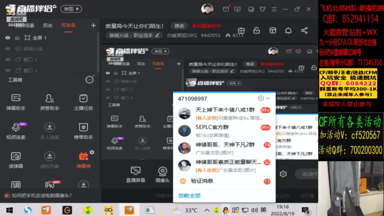
Task: Open Windows Start menu
Action: 10,210
